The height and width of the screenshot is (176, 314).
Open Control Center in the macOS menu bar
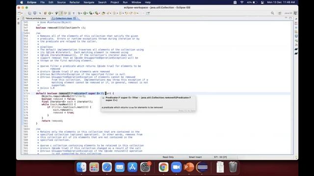[x=262, y=2]
